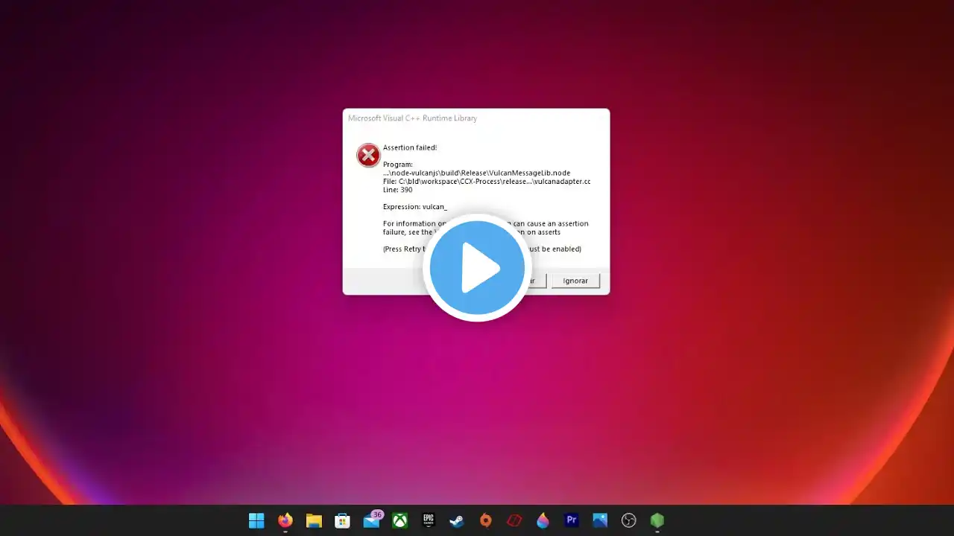Click the green hexagon Node.js taskbar icon
The width and height of the screenshot is (954, 536).
point(657,520)
